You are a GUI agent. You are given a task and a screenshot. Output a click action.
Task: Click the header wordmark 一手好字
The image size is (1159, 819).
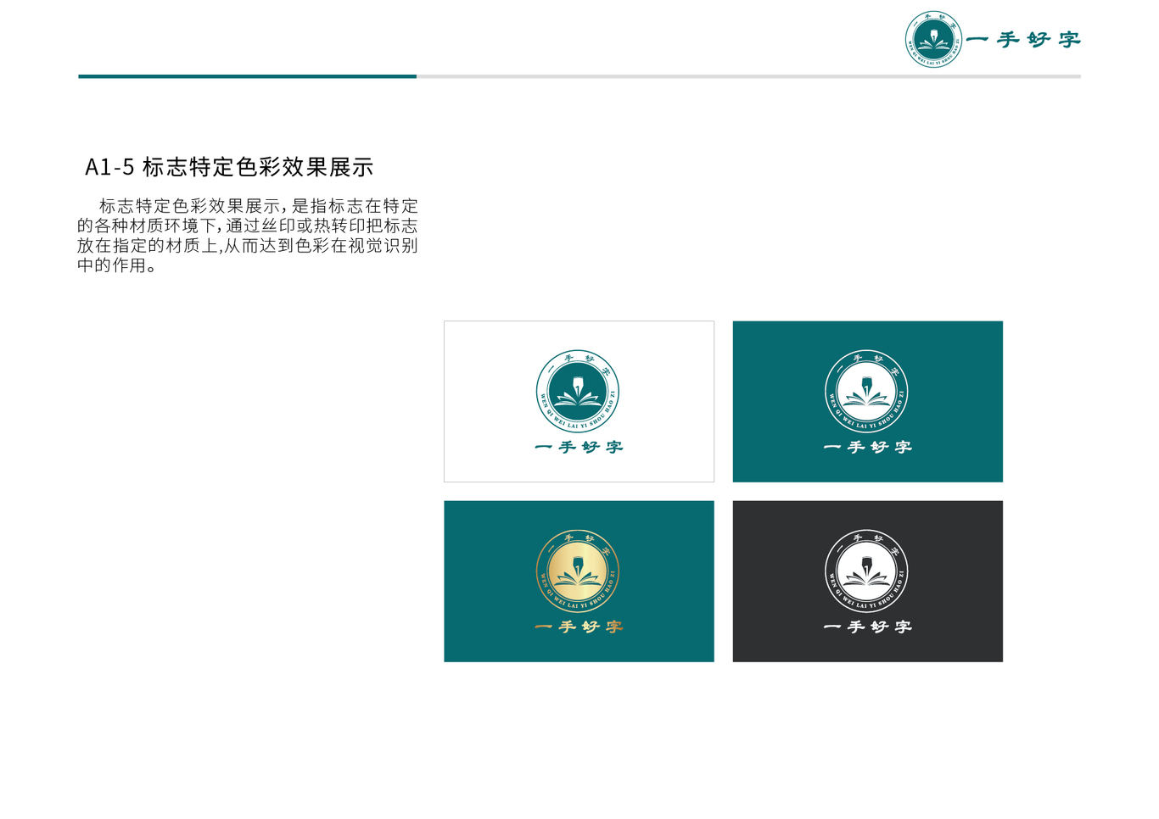tap(1023, 40)
